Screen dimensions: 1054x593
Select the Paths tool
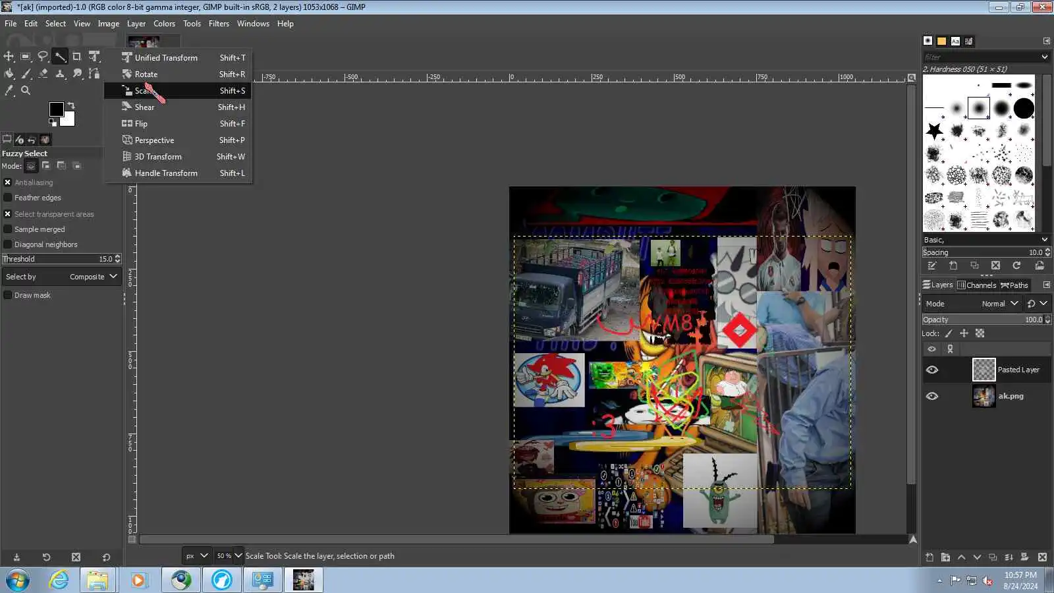[94, 74]
